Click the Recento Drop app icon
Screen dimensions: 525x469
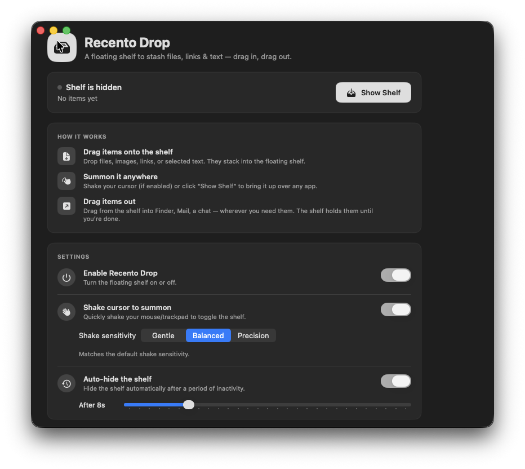click(62, 47)
